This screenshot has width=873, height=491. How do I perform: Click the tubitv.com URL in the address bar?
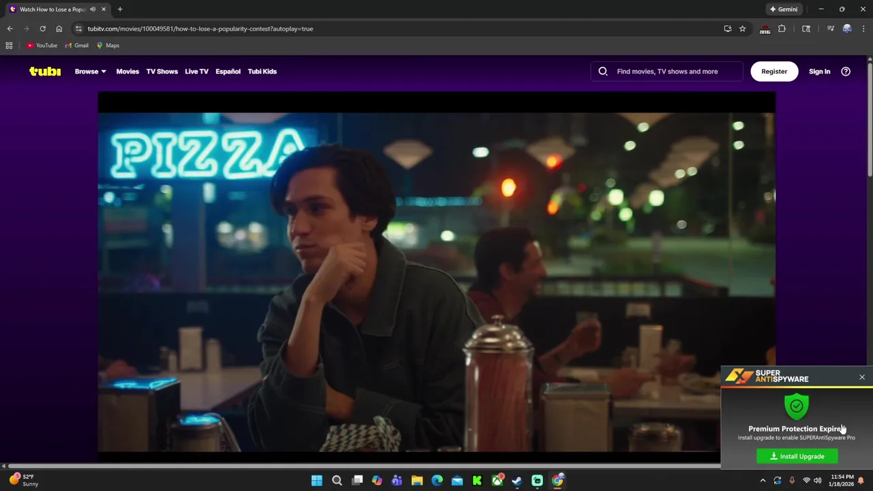[200, 29]
